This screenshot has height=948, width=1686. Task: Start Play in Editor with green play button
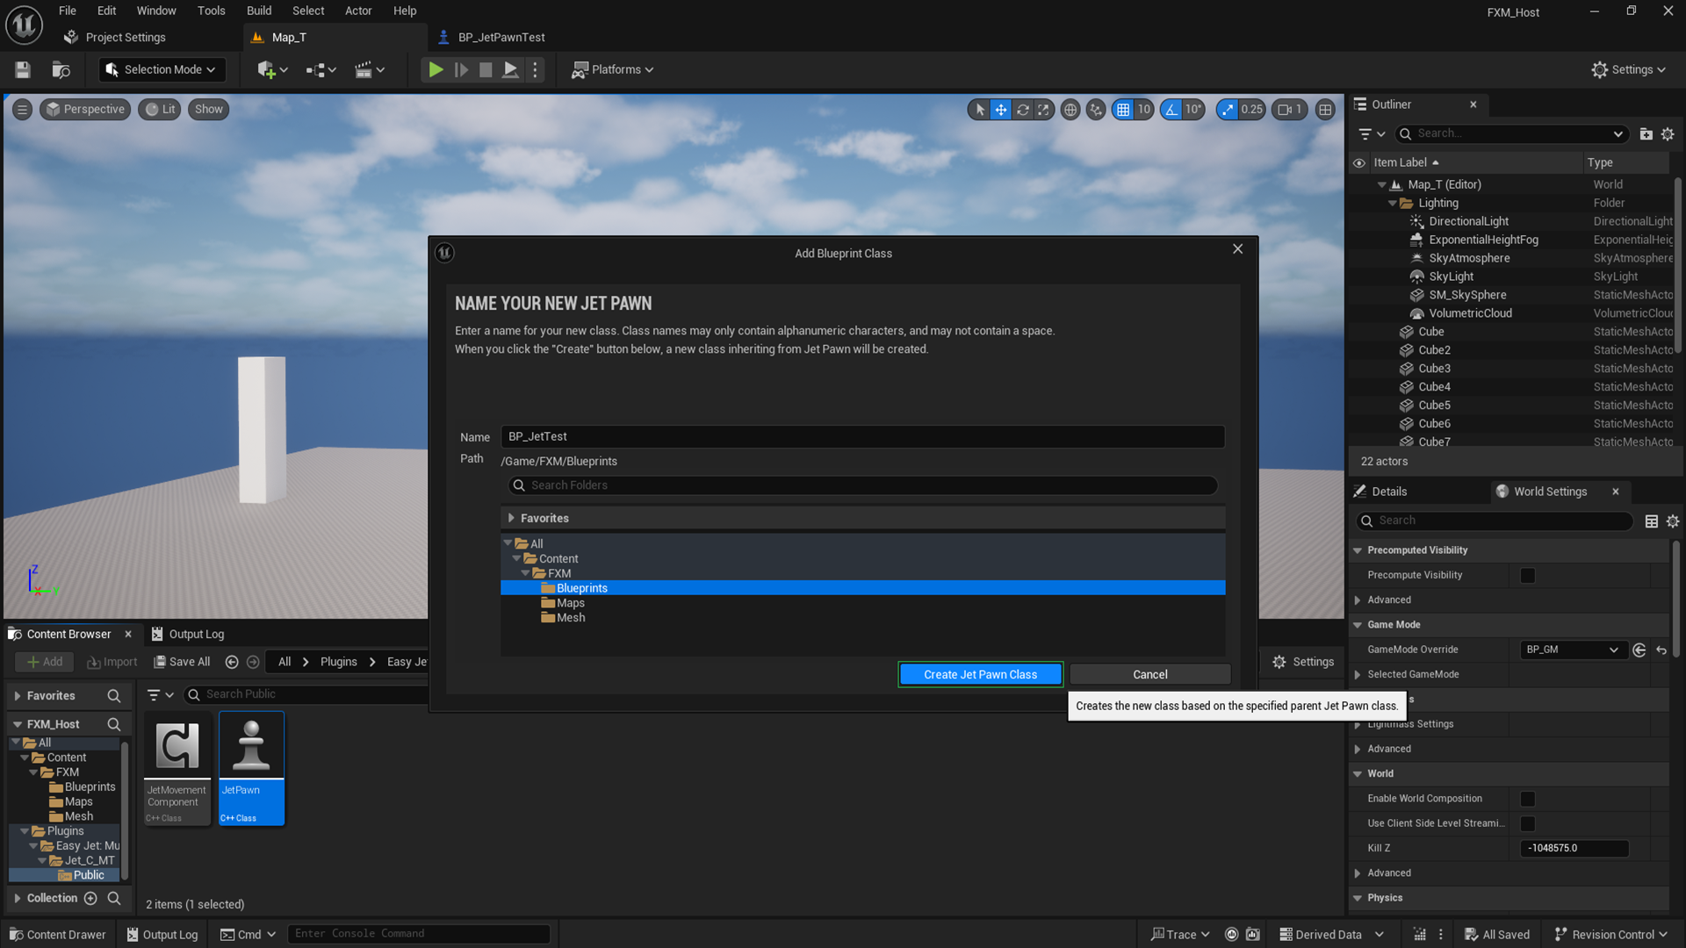pyautogui.click(x=436, y=69)
